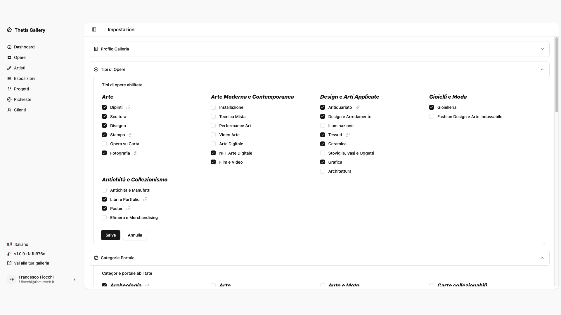Enable the Opera su Carta checkbox
The width and height of the screenshot is (561, 315).
[x=104, y=144]
